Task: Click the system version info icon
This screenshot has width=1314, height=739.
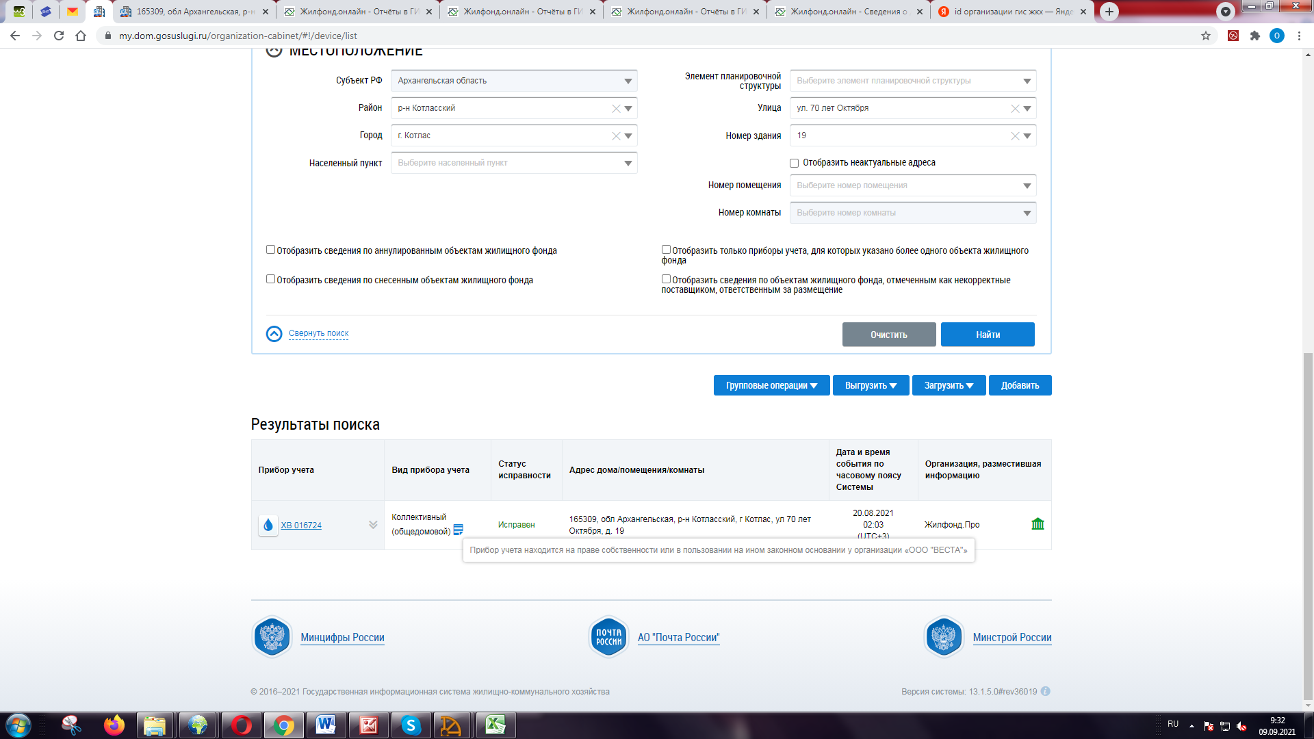Action: tap(1046, 691)
